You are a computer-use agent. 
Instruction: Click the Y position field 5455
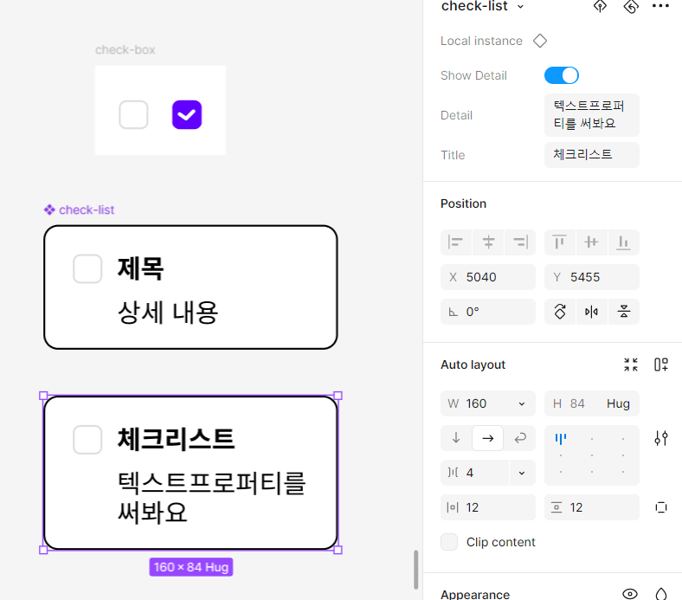pos(591,277)
